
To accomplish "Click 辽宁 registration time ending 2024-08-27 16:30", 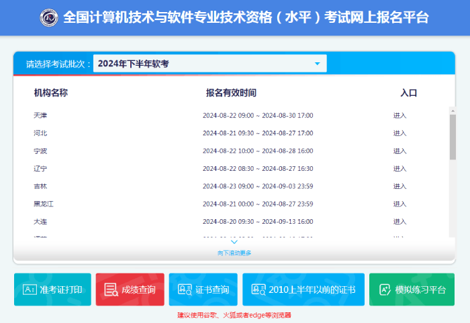I will coord(287,168).
